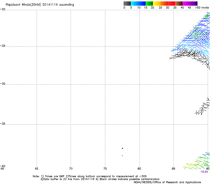This screenshot has width=210, height=184.
Task: Click the green 15-20 knots legend segment
Action: click(x=149, y=3)
